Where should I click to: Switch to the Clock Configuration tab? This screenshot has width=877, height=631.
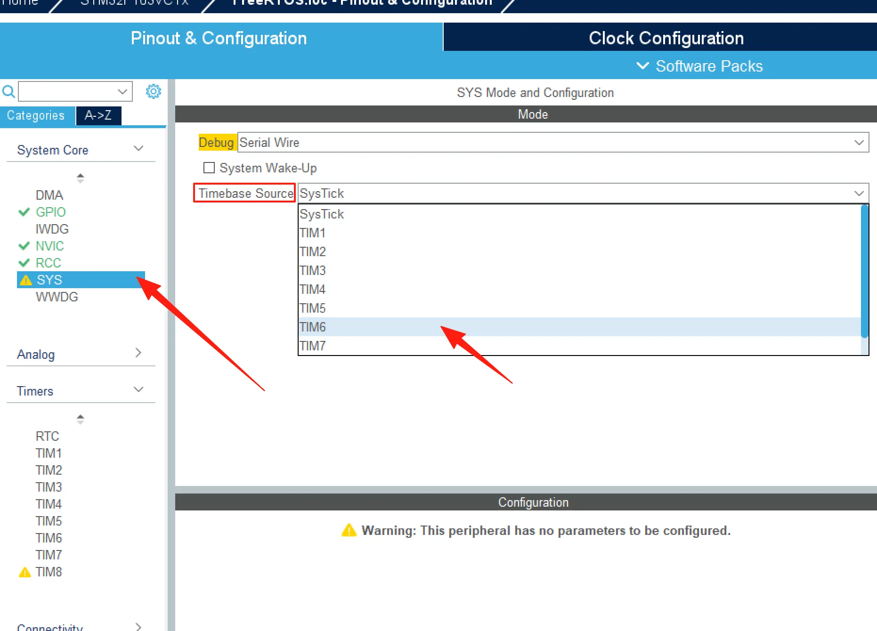point(666,38)
